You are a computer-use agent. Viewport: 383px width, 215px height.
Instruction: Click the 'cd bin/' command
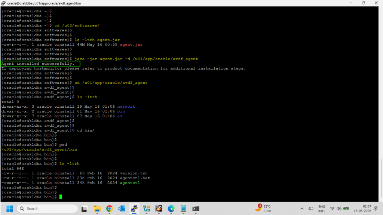tap(86, 130)
